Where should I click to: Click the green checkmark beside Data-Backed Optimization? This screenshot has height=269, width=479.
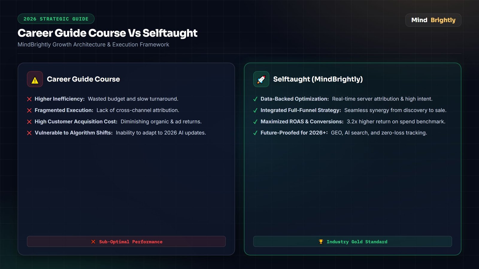[255, 99]
